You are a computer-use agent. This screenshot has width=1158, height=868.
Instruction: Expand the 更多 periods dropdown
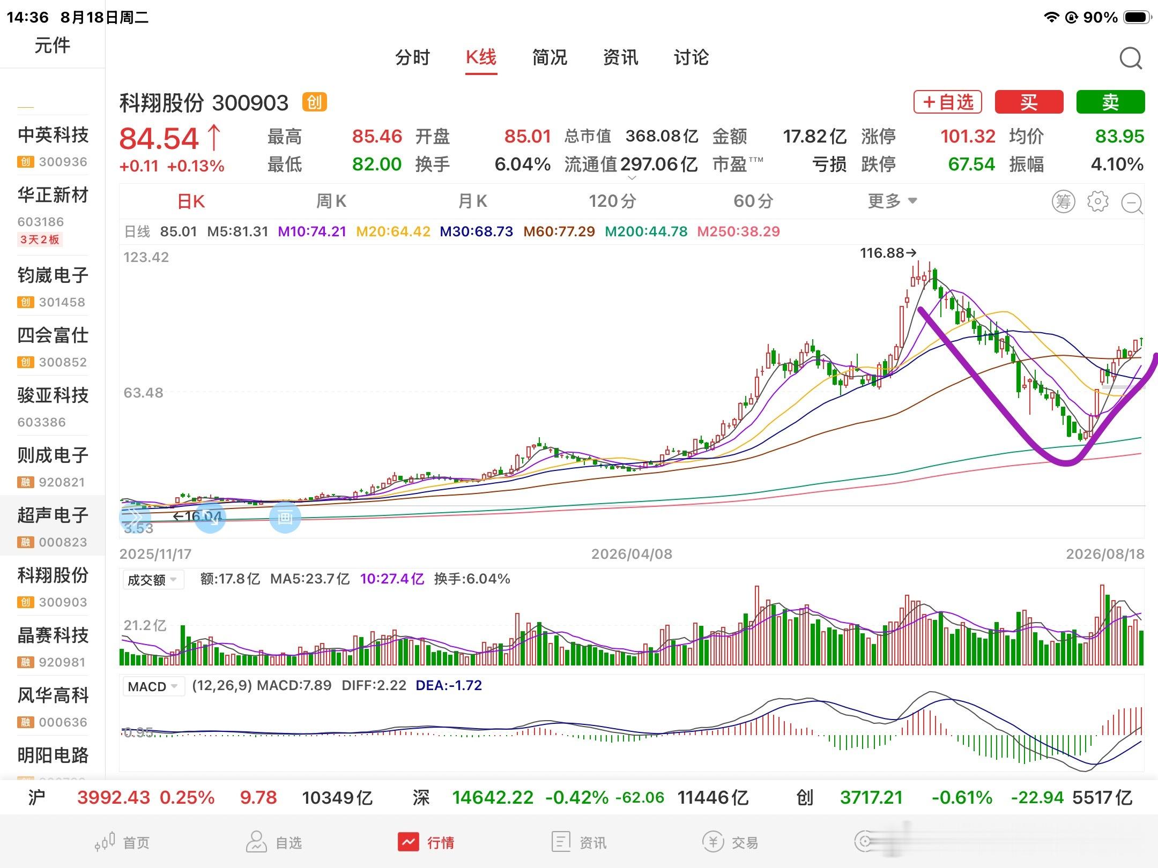coord(893,201)
